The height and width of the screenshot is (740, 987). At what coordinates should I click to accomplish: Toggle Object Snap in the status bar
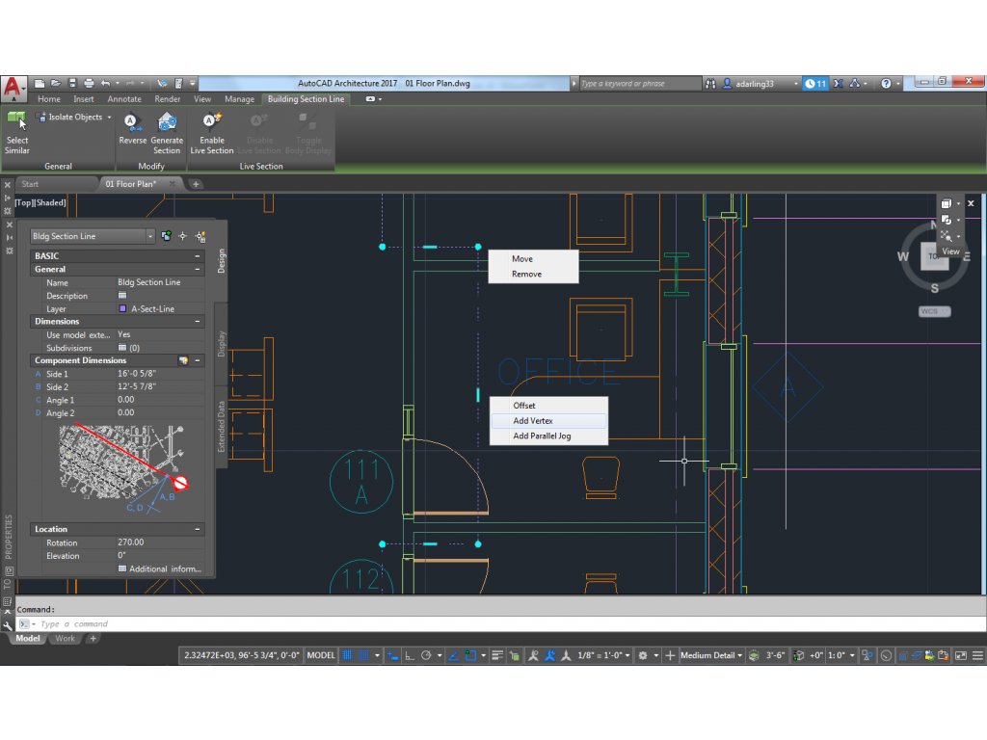tap(470, 655)
